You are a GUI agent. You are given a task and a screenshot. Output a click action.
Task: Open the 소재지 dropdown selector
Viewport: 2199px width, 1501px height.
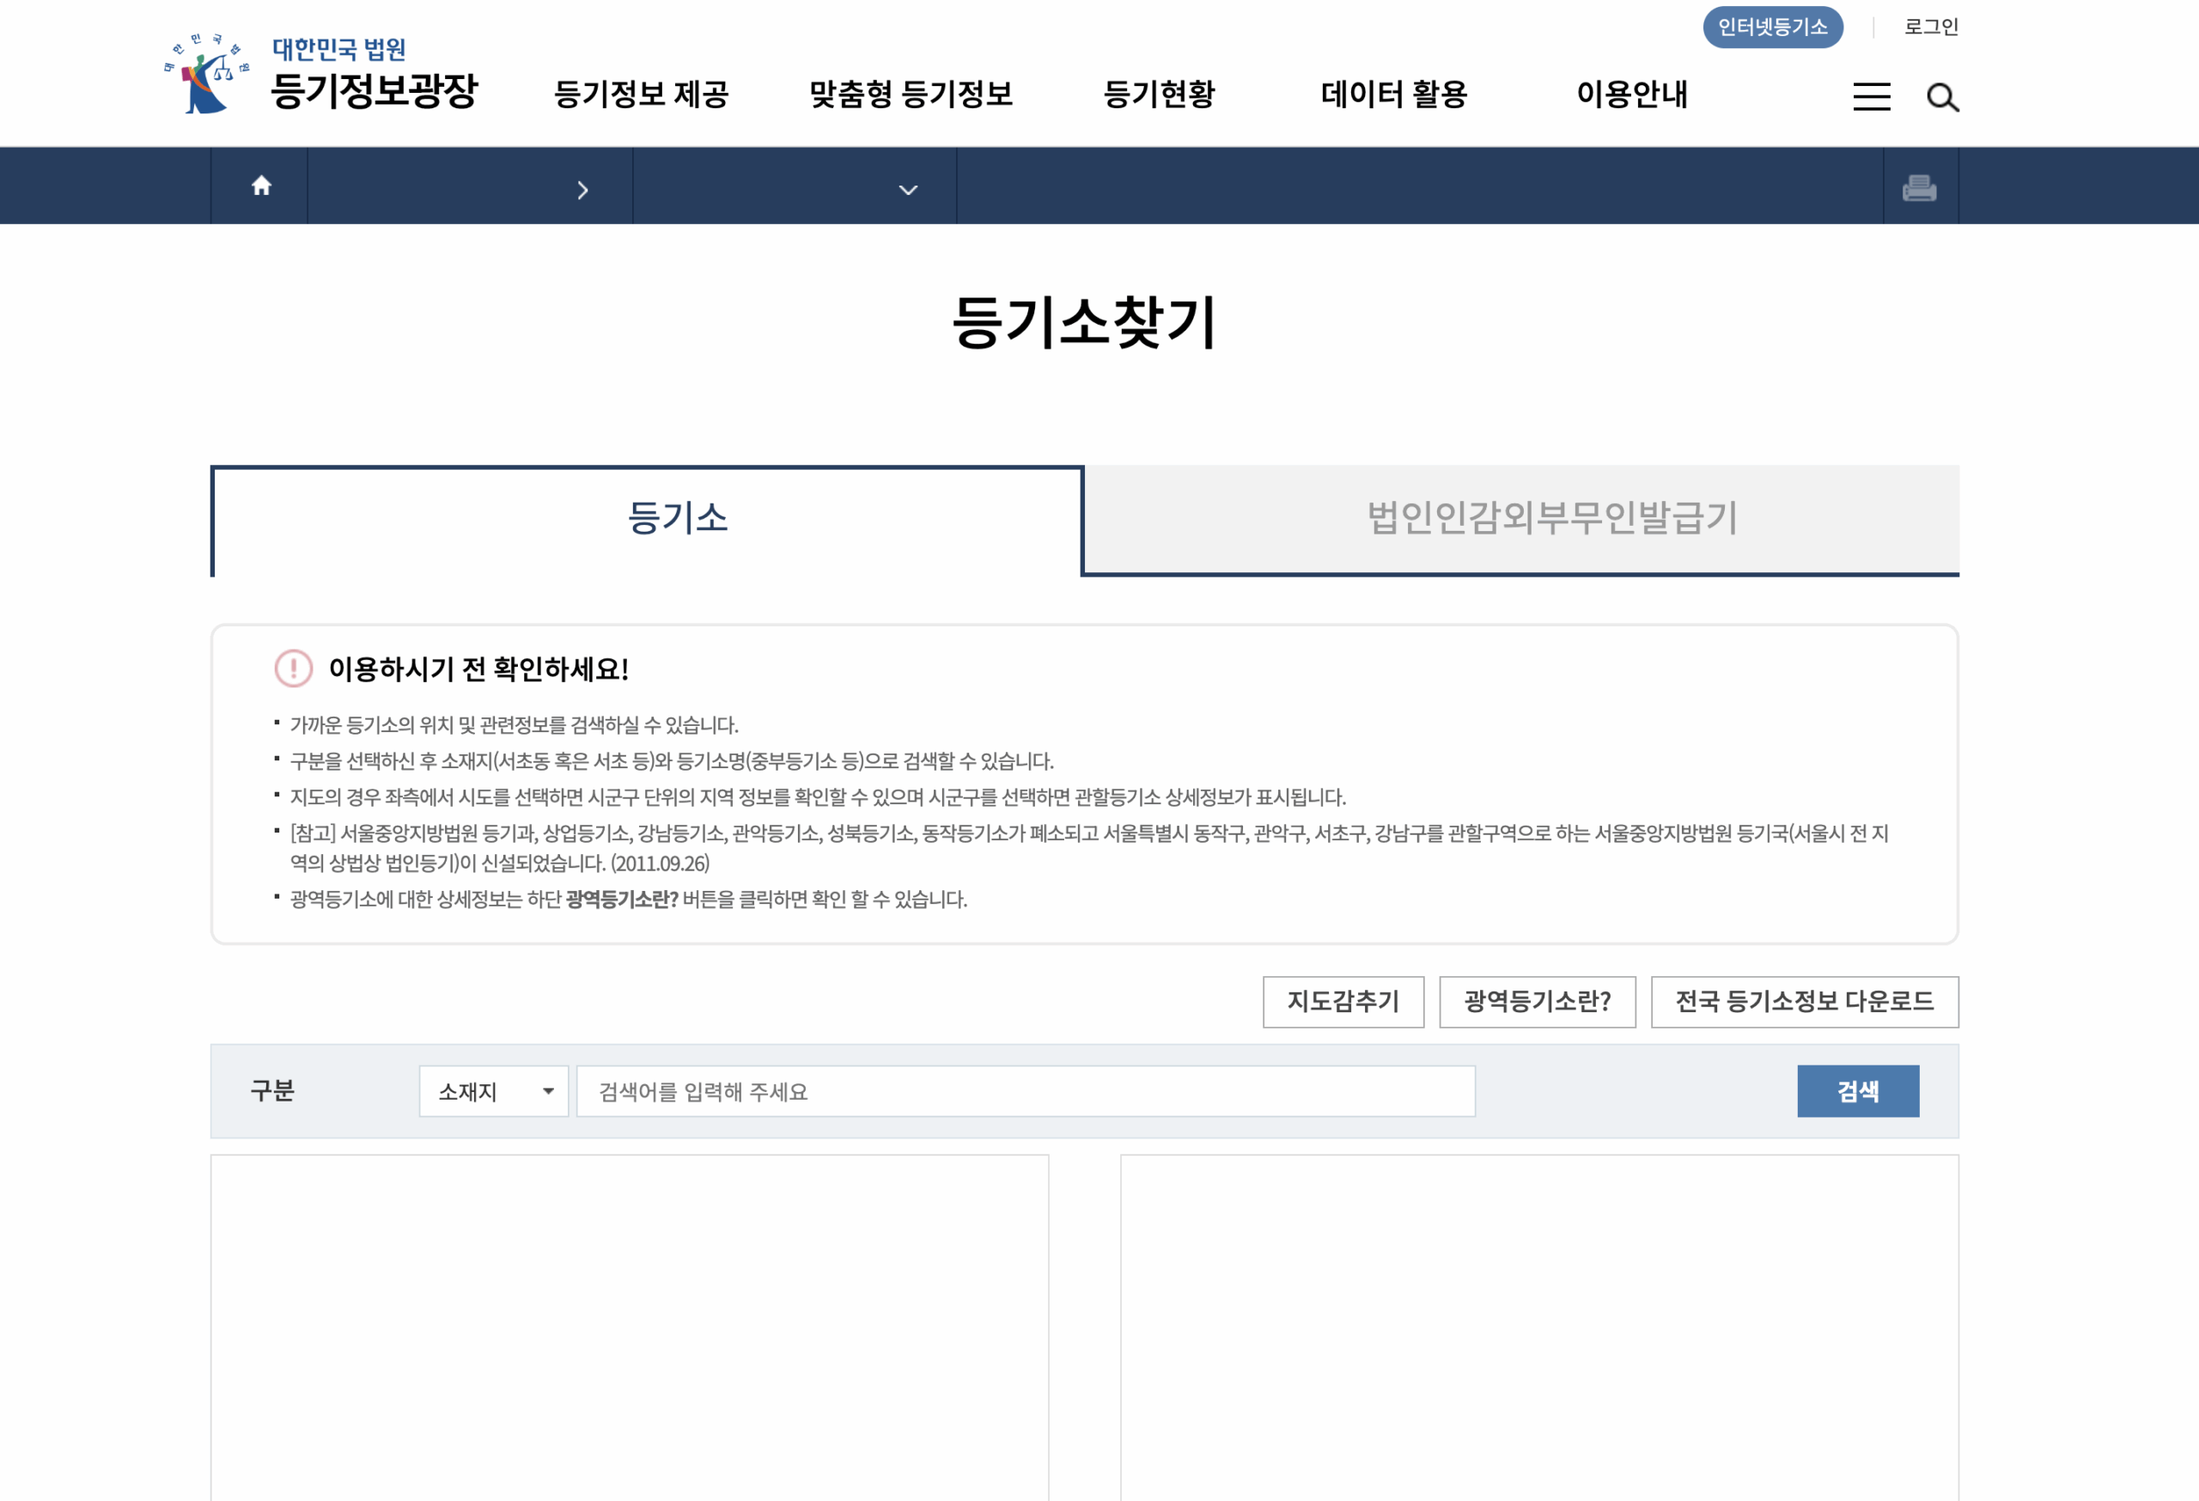[493, 1091]
